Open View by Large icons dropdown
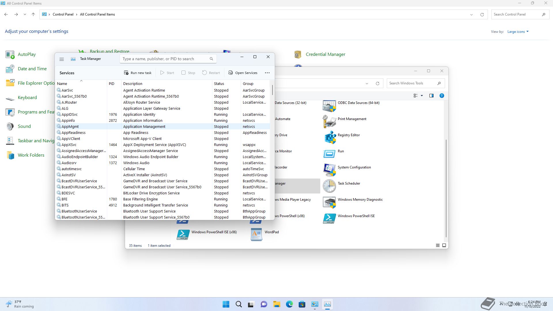 [518, 32]
